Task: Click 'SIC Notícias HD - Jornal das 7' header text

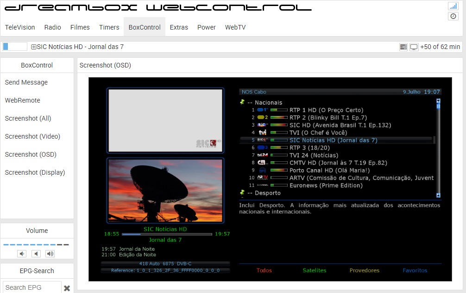Action: click(x=80, y=47)
